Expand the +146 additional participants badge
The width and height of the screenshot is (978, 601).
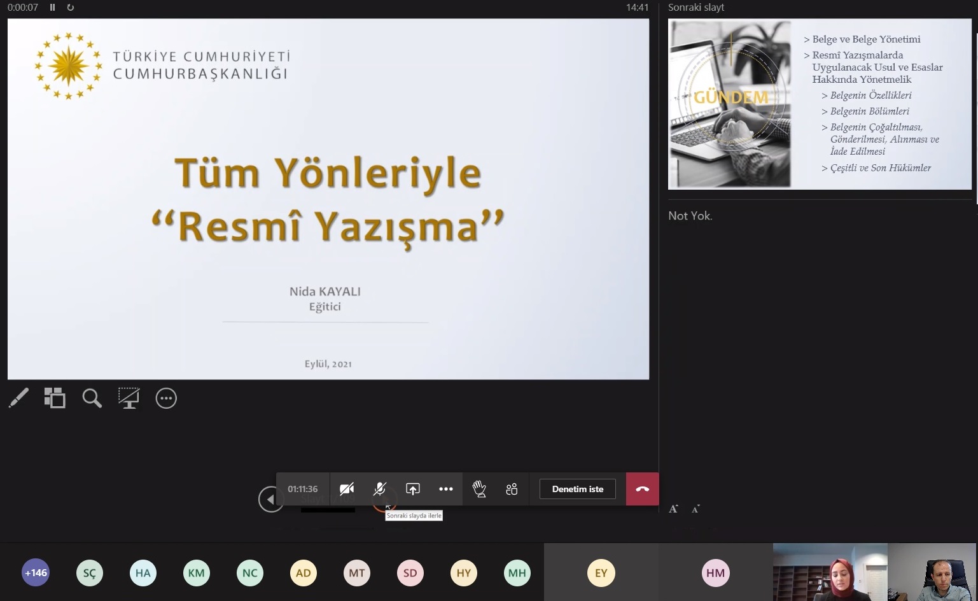(x=36, y=573)
